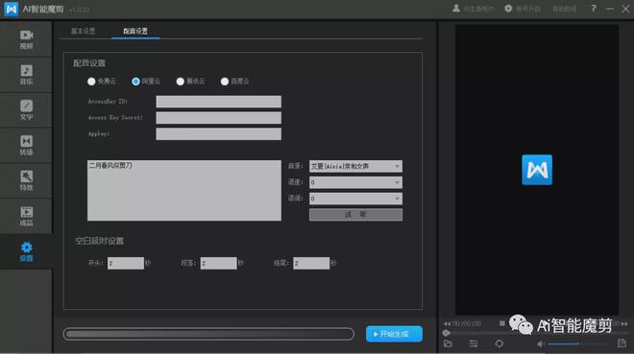Click the blue logo thumbnail in the preview
The width and height of the screenshot is (634, 354).
pyautogui.click(x=537, y=170)
